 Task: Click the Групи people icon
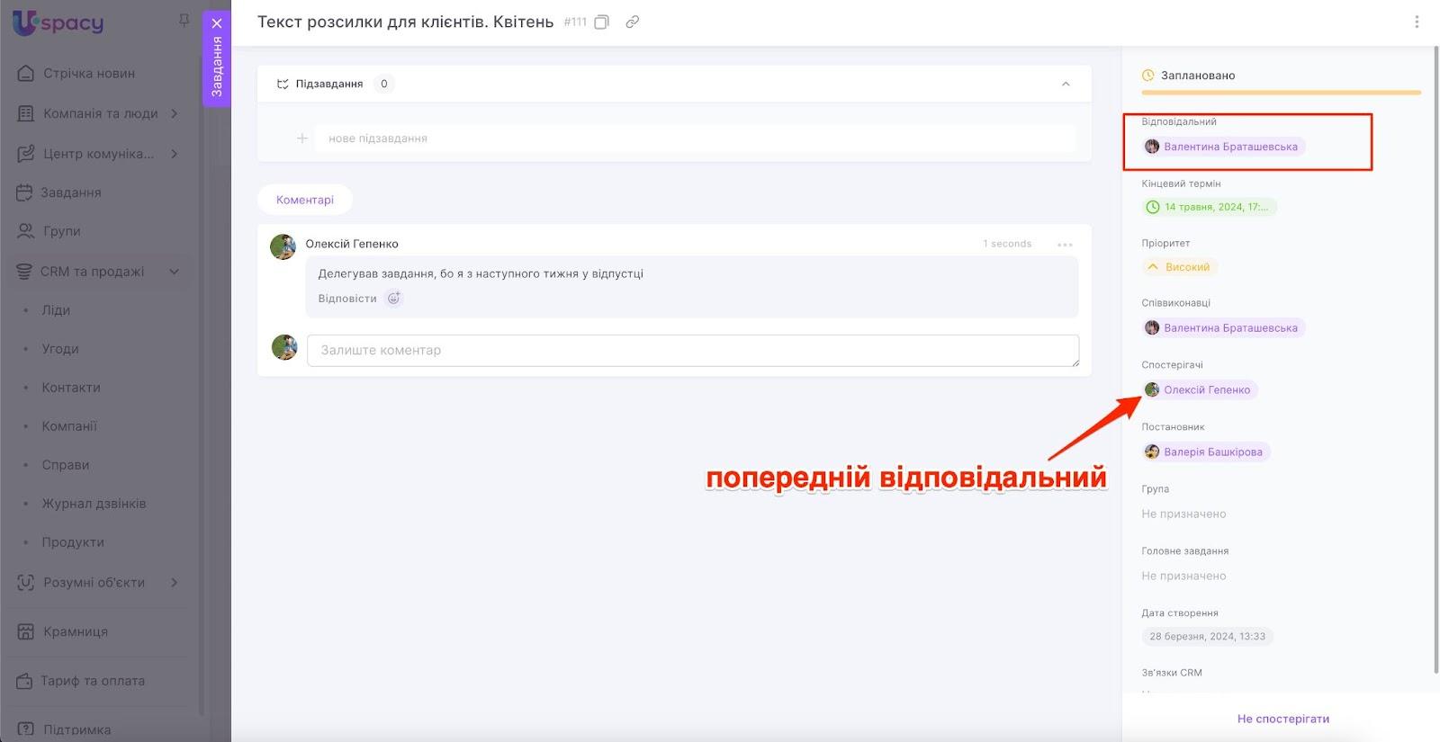pyautogui.click(x=26, y=231)
